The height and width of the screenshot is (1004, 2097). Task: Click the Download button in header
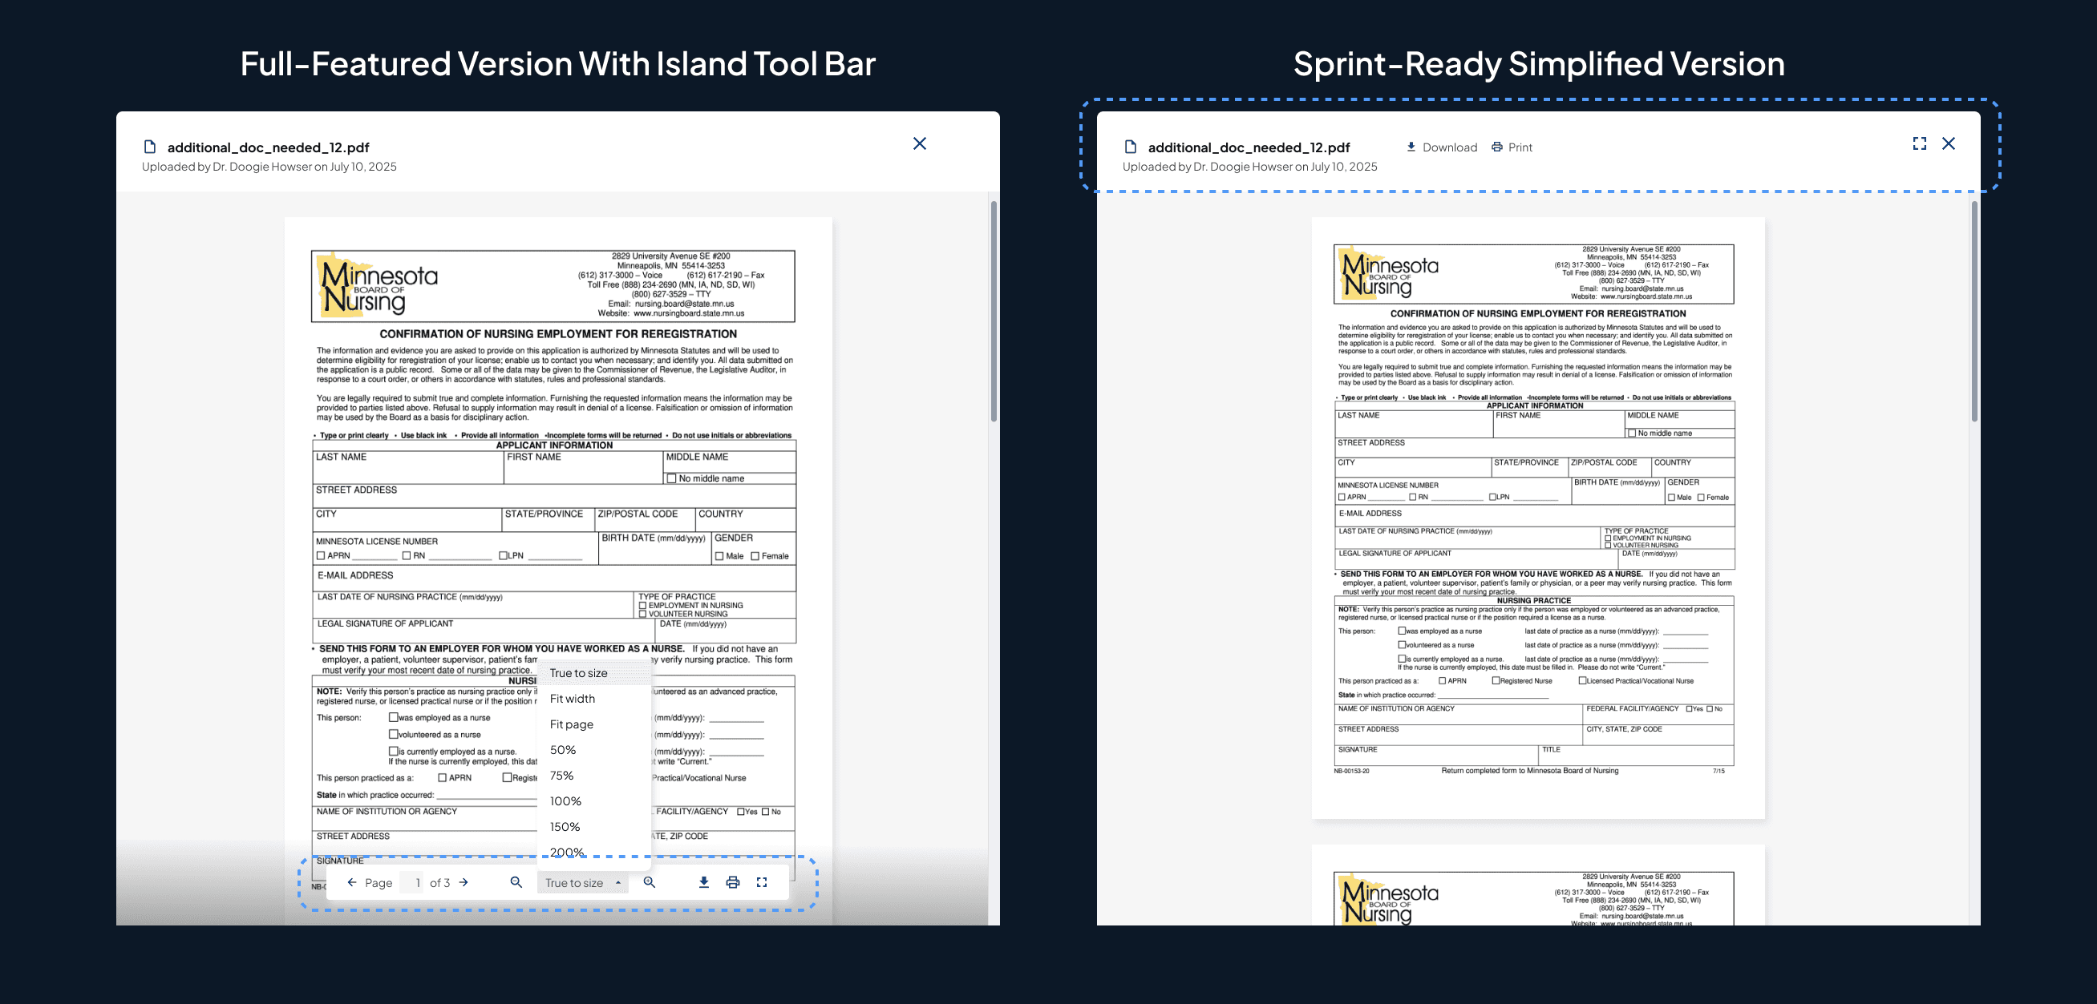coord(1442,147)
